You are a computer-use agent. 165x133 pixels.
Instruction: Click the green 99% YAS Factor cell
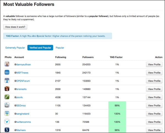pos(117,106)
